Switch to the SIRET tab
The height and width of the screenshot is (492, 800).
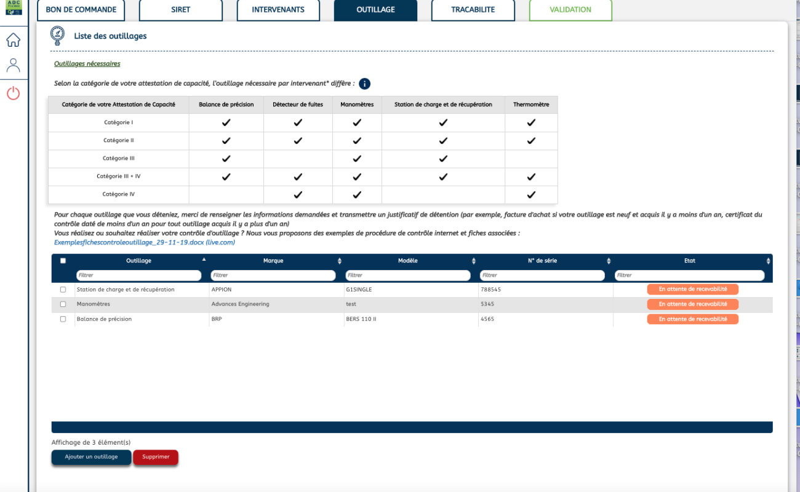pos(181,10)
